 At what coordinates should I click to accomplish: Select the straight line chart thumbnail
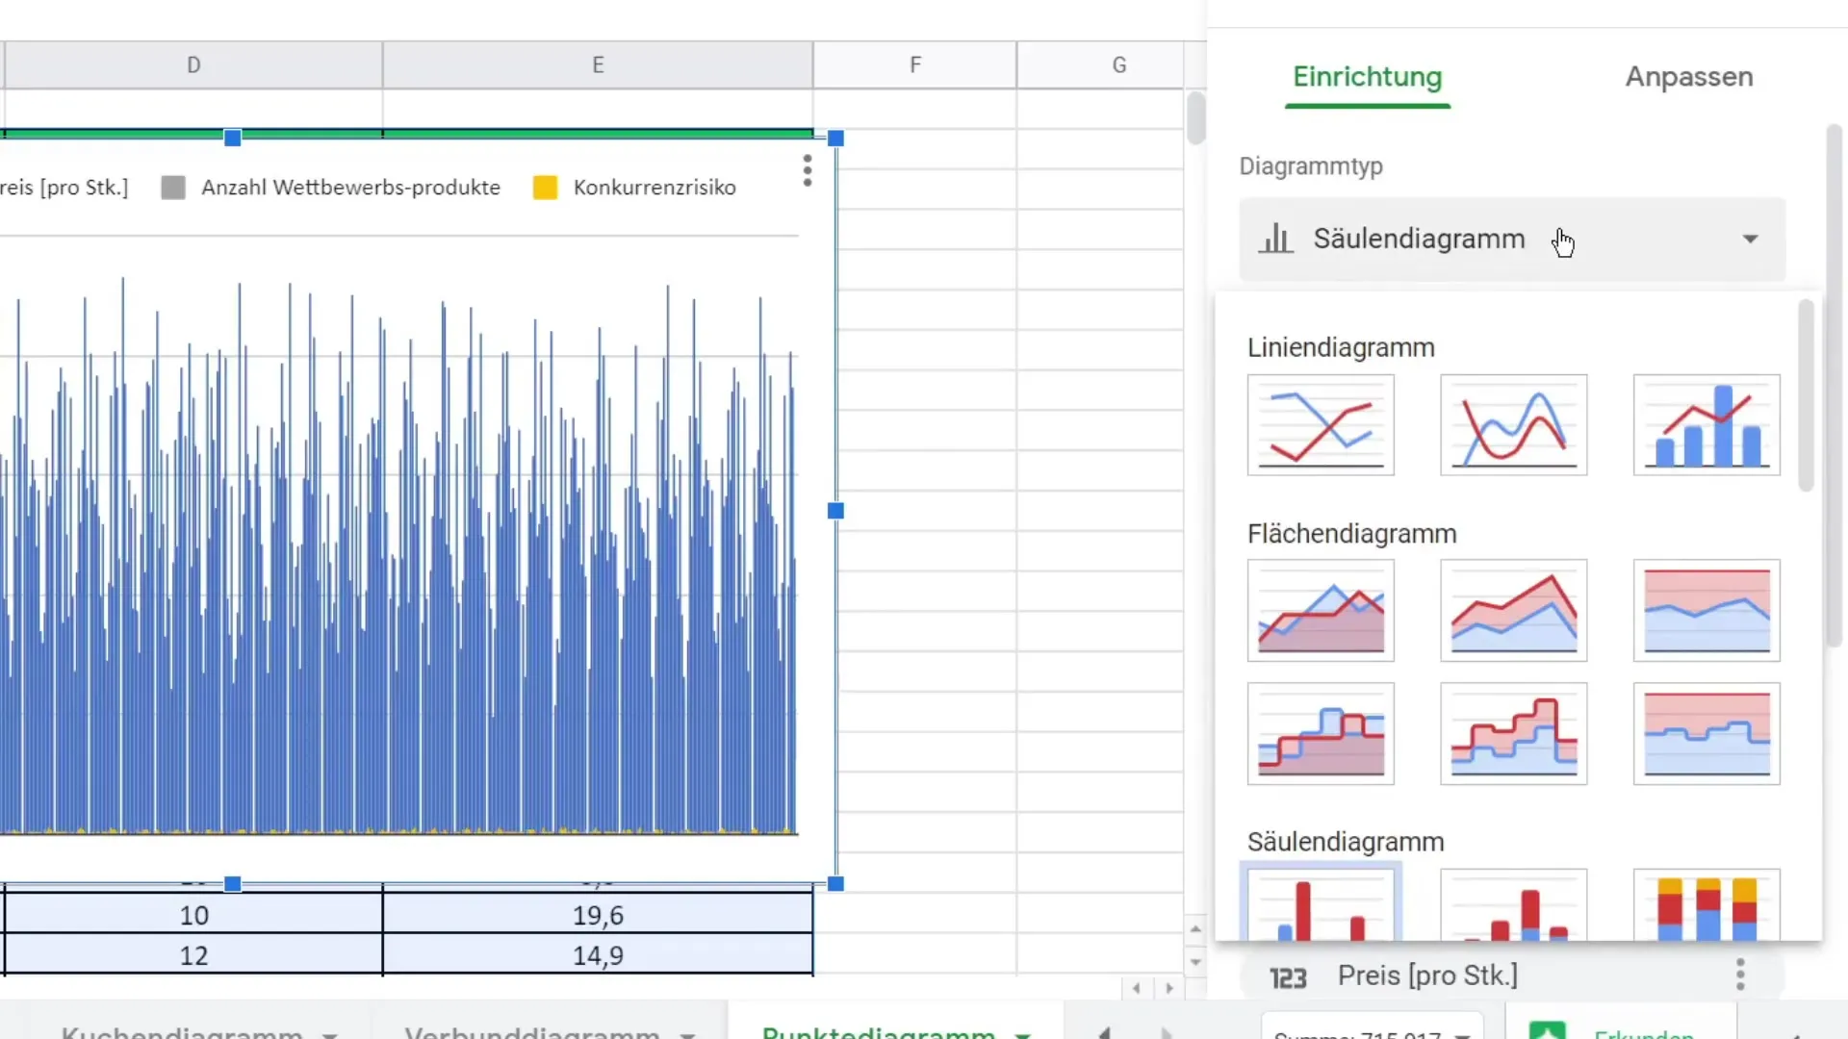tap(1321, 425)
